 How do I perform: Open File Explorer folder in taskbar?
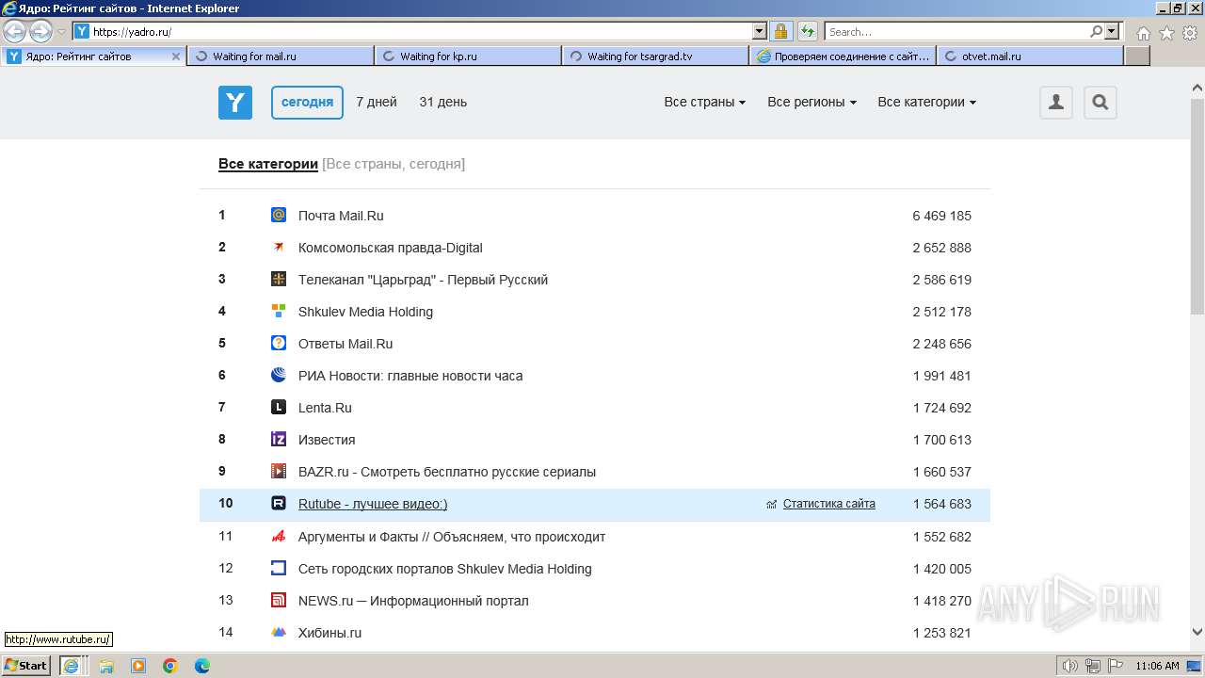coord(106,666)
